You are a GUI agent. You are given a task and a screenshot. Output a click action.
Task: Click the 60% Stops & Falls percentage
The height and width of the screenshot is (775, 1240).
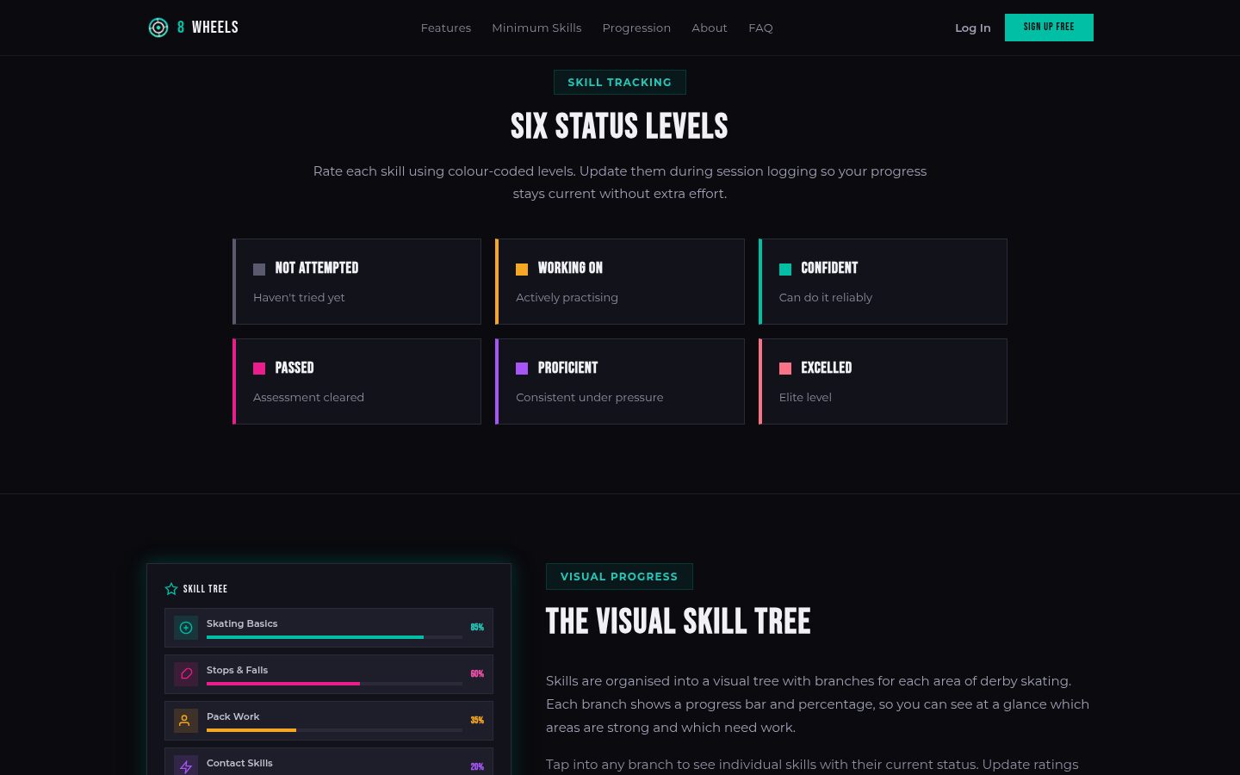click(477, 674)
